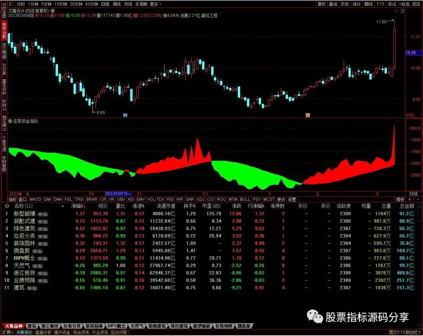This screenshot has height=336, width=423.
Task: Switch to 垃圾分类 bottom tab
Action: click(72, 326)
